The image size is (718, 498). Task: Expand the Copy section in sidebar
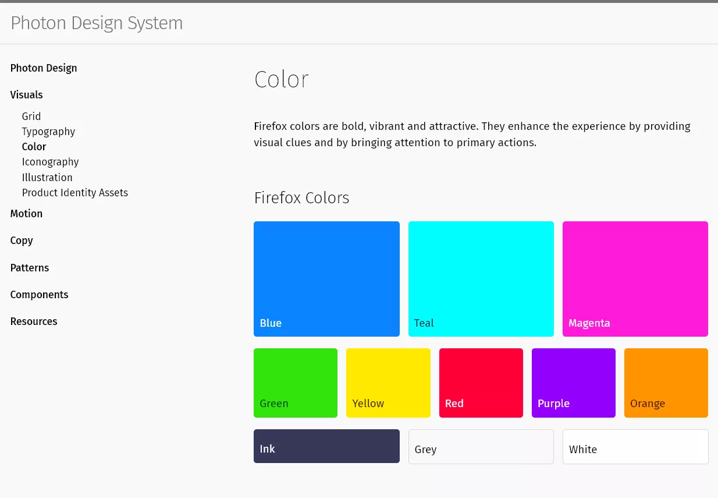[22, 241]
